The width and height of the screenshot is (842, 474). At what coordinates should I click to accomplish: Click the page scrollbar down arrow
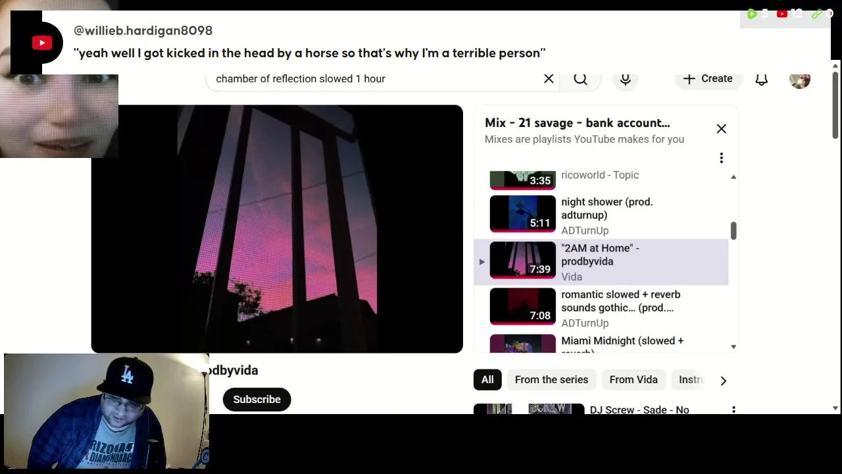coord(836,408)
